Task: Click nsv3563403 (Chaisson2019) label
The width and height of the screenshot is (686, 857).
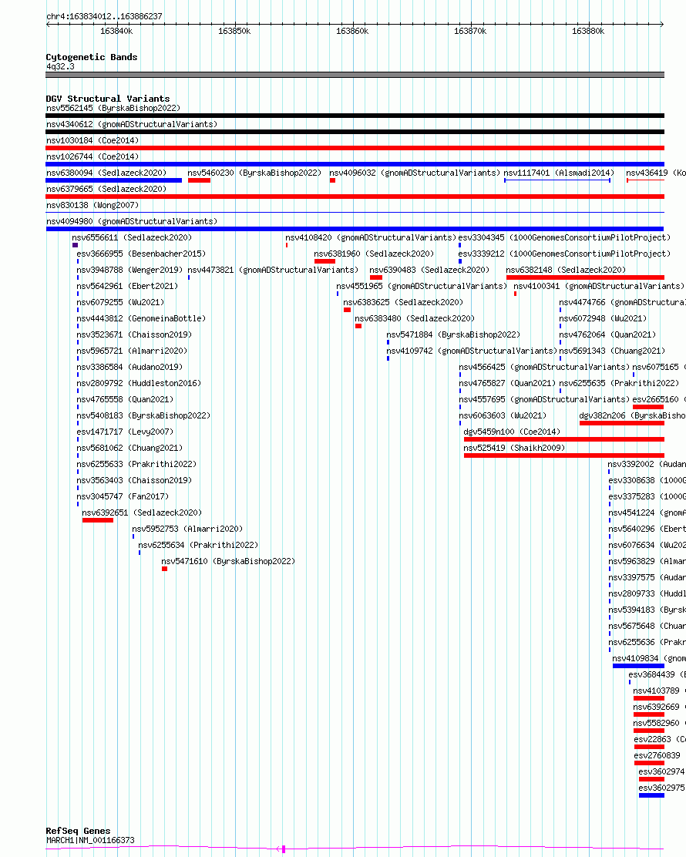Action: tap(134, 480)
